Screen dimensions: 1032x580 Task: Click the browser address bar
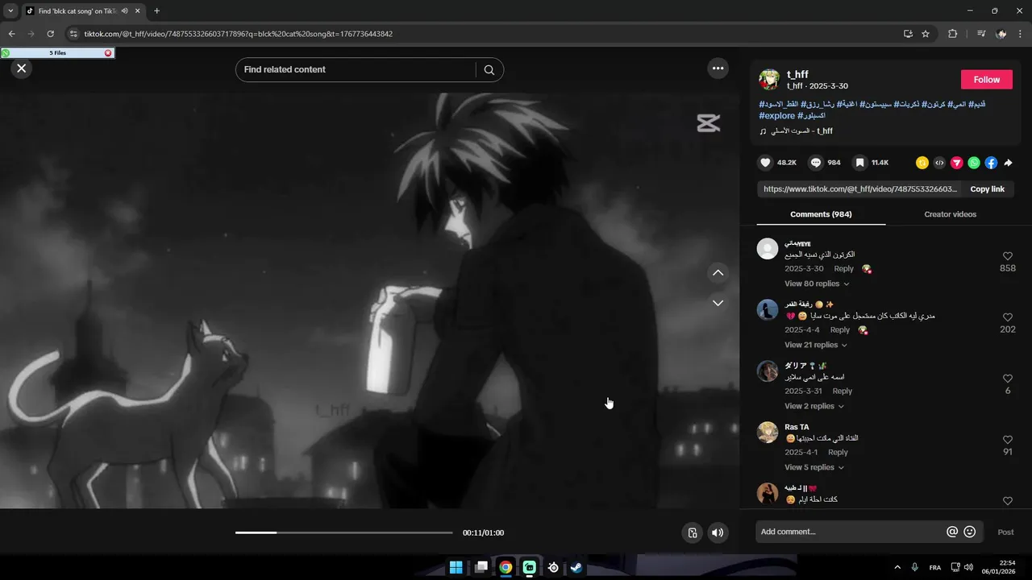tap(484, 34)
